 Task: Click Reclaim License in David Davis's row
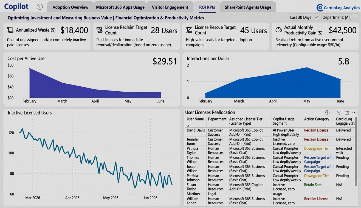316,130
